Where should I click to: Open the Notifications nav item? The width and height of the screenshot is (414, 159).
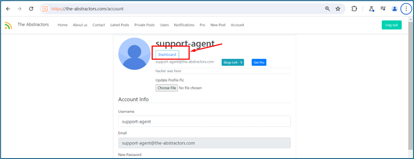(x=184, y=25)
